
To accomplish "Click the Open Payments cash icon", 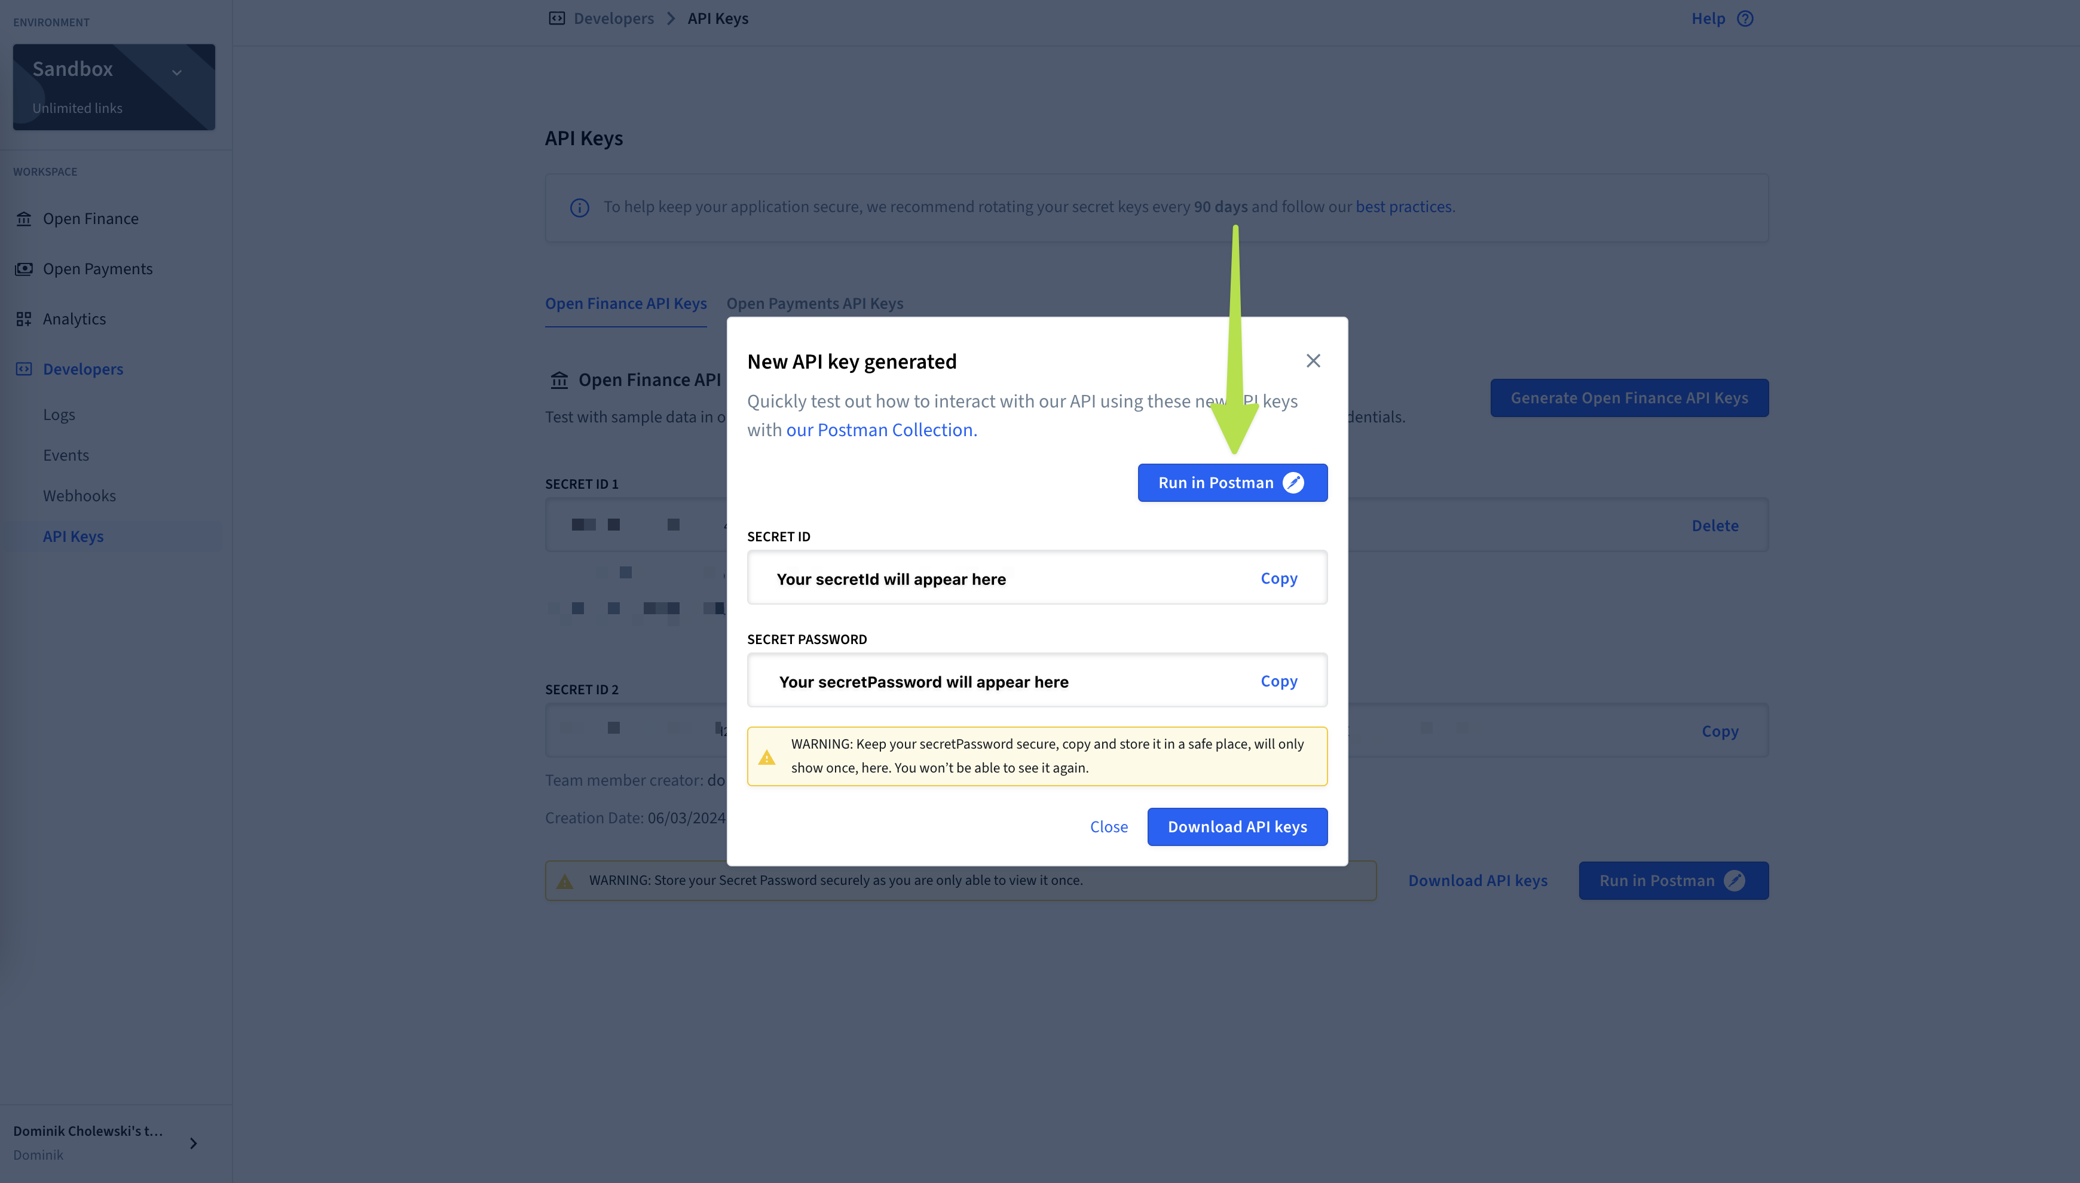I will pos(23,269).
